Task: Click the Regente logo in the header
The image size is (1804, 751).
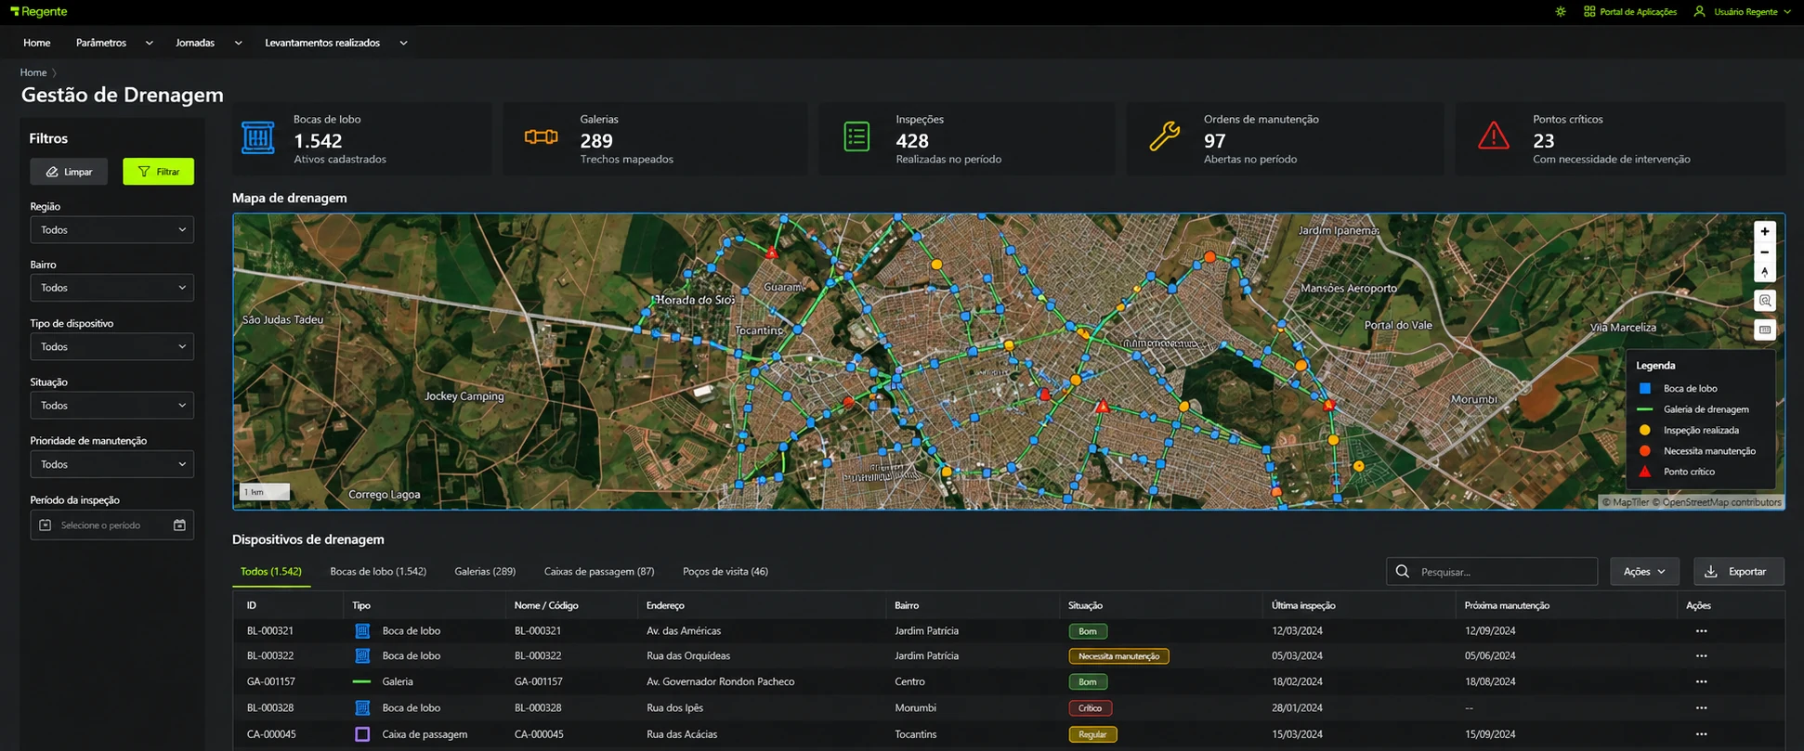Action: (x=38, y=11)
